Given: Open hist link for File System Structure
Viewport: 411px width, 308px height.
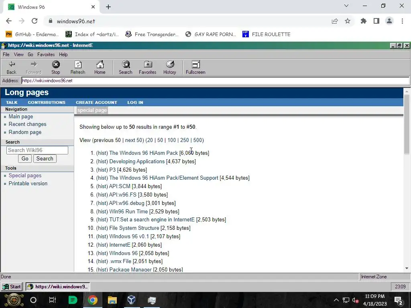Looking at the screenshot, I should [x=102, y=228].
